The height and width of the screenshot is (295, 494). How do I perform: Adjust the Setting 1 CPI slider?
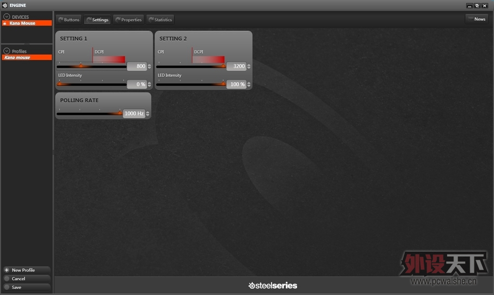(91, 67)
